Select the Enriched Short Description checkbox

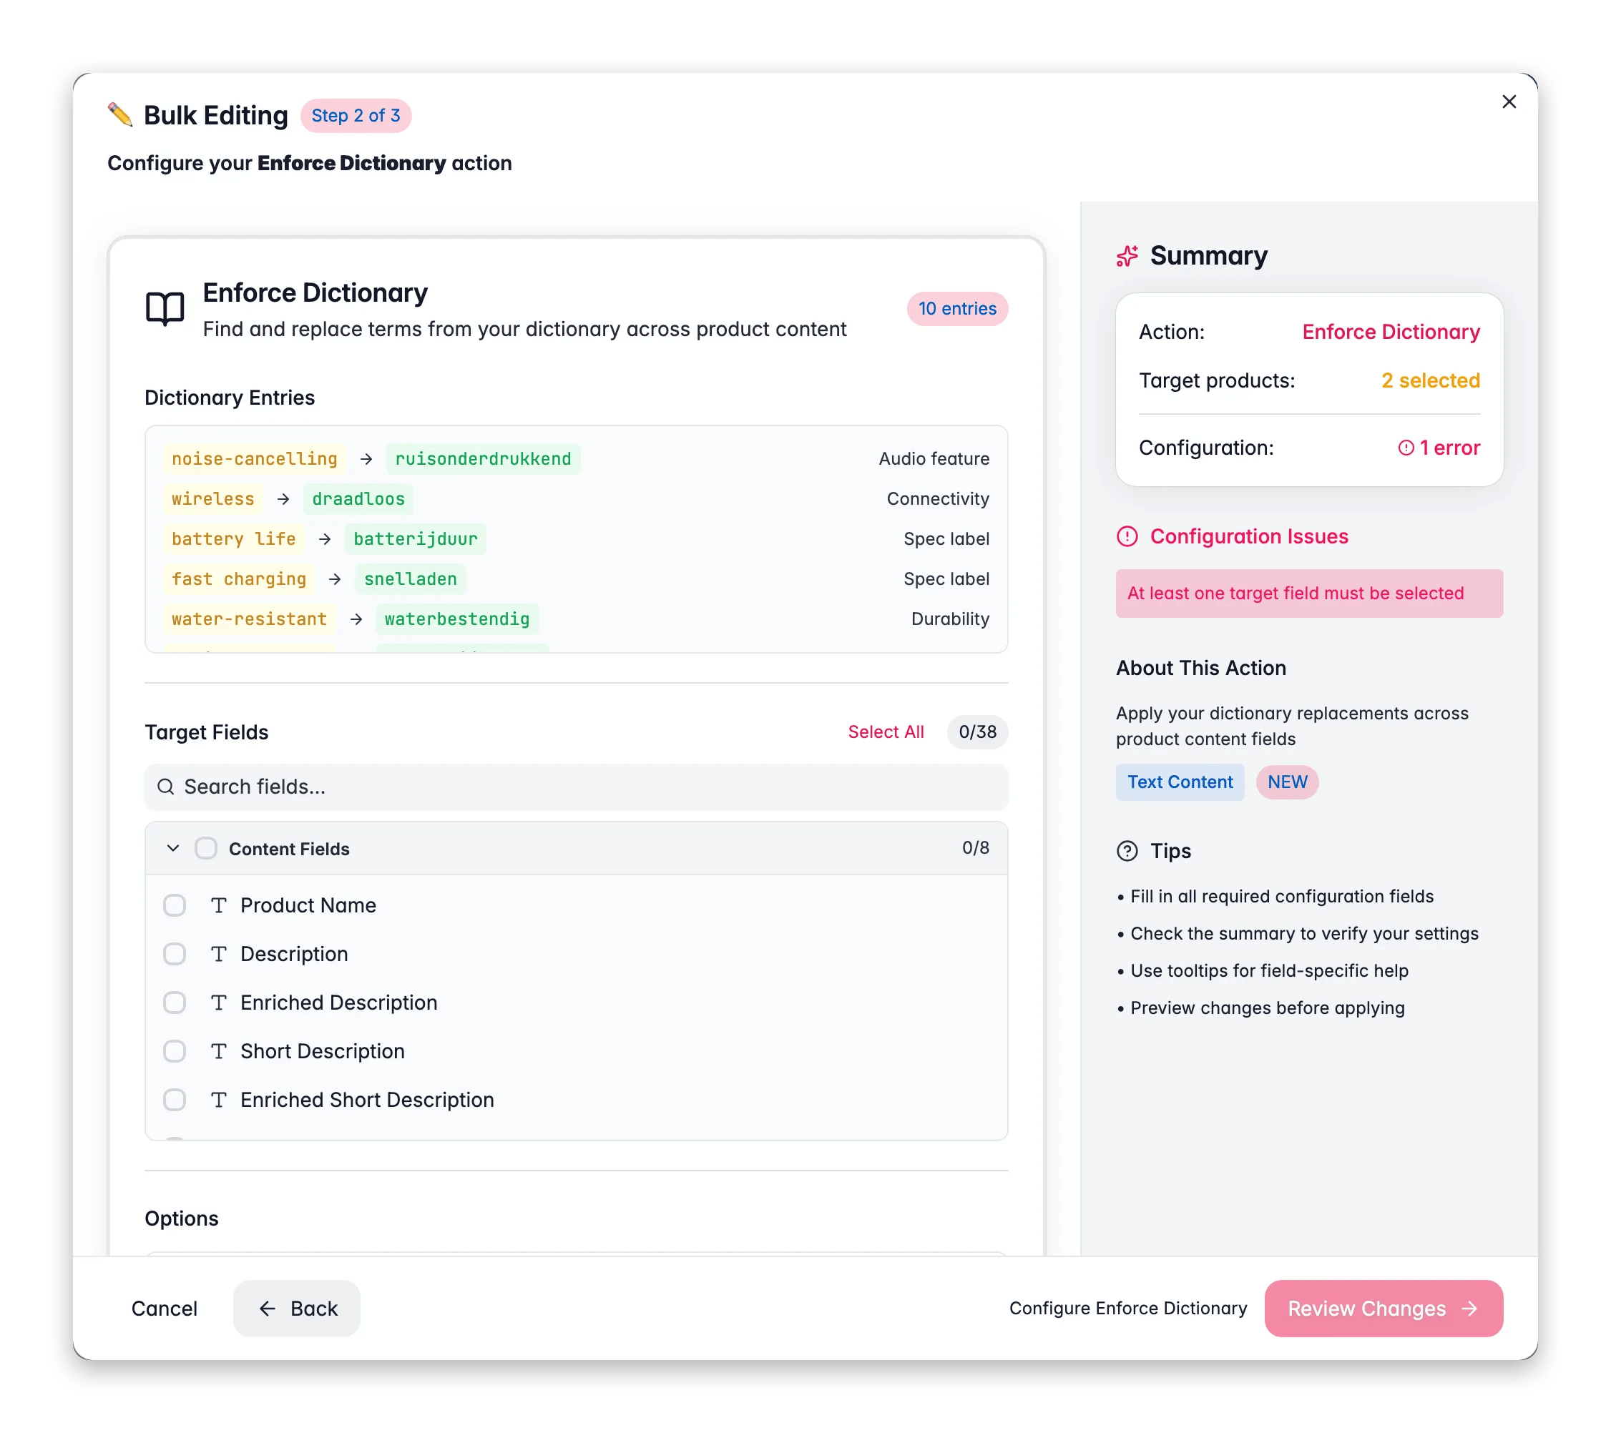click(174, 1100)
